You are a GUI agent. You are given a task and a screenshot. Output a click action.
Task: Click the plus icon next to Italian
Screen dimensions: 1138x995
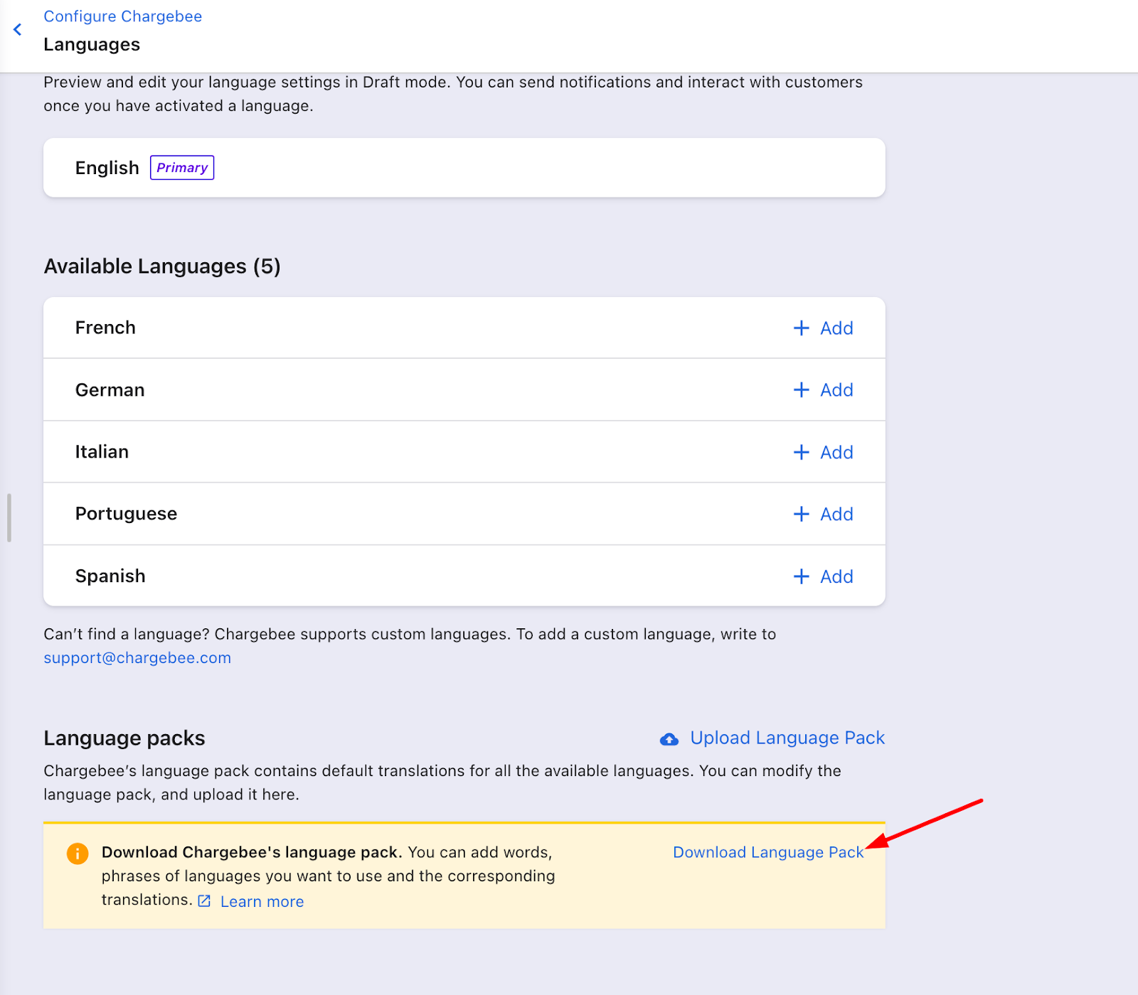tap(801, 452)
